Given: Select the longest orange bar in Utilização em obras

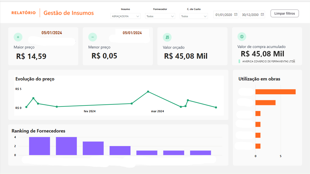Looking at the screenshot, I should 275,92.
